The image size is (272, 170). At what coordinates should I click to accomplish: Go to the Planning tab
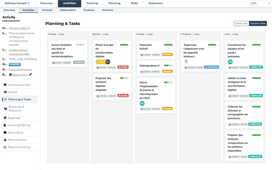114,3
